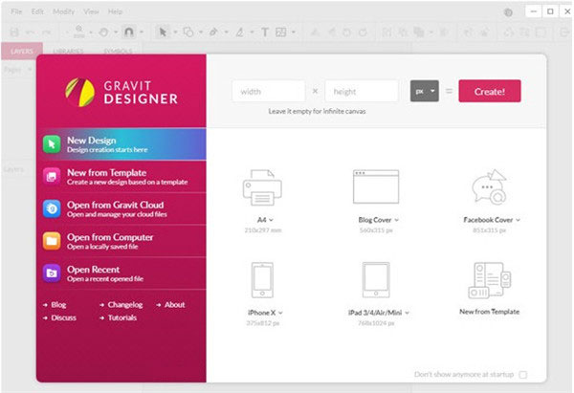Expand the Blog Cover size chevron
Viewport: 574px width, 393px height.
tap(396, 220)
